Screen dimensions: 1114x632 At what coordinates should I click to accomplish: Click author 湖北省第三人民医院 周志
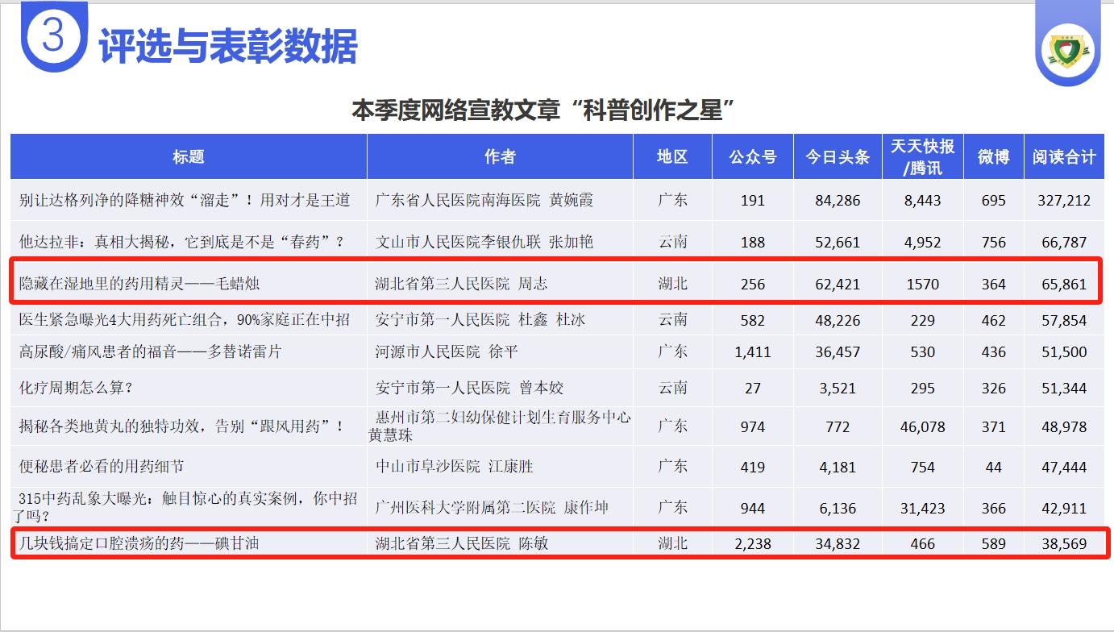coord(461,284)
